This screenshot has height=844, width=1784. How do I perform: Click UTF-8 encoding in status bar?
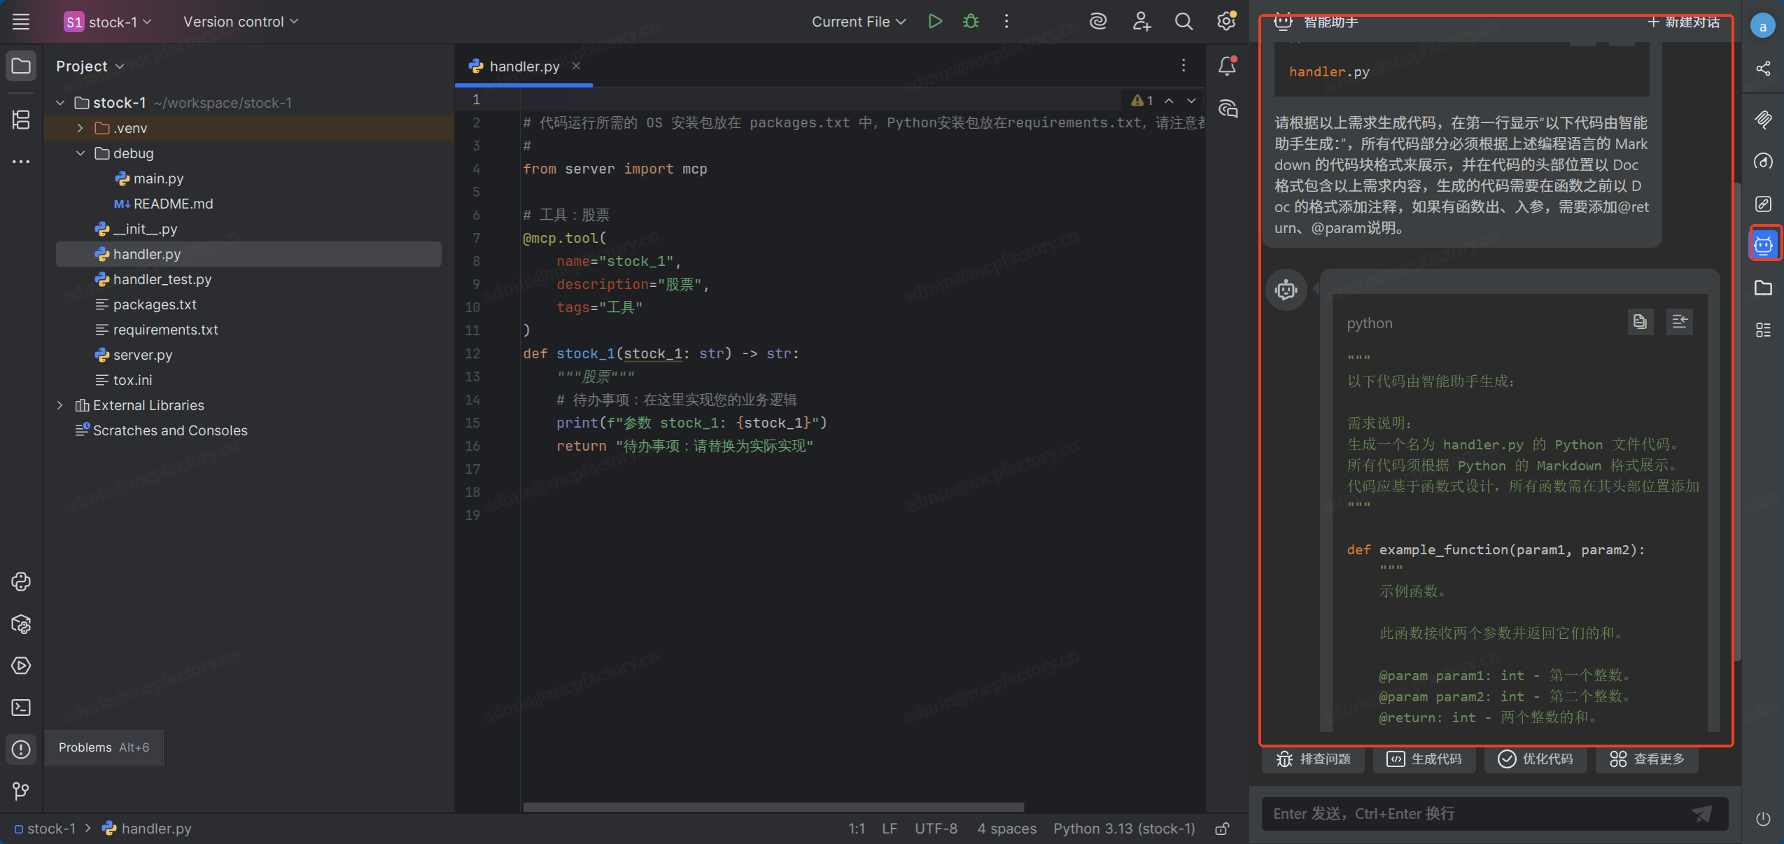936,829
